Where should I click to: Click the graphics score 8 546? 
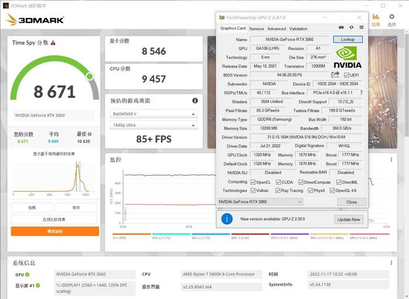click(x=154, y=51)
